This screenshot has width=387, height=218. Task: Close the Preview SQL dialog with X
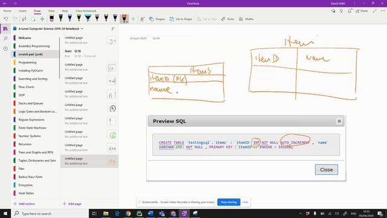(339, 121)
